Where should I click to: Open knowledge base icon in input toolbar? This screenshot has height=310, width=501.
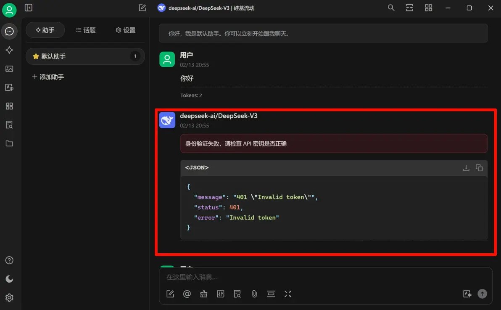pyautogui.click(x=237, y=294)
